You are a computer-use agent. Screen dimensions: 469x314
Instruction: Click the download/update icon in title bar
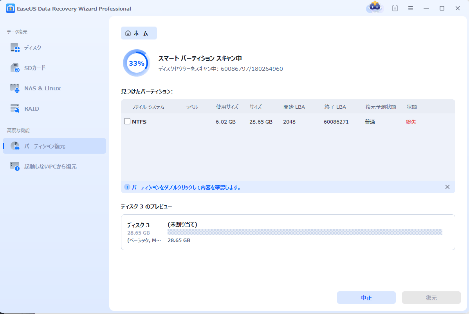coord(395,8)
